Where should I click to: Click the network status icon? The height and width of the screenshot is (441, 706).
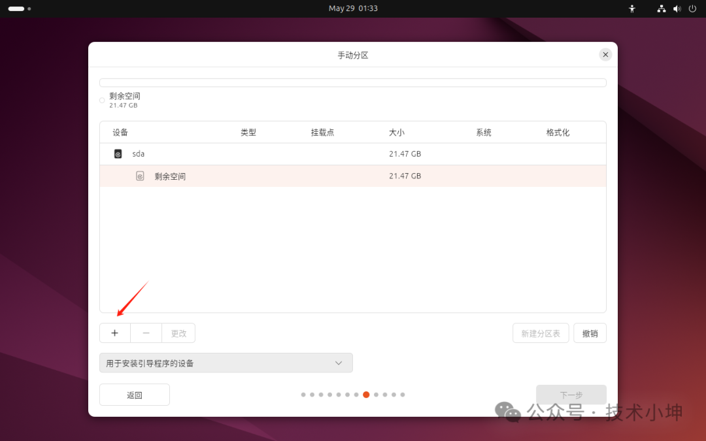coord(662,8)
